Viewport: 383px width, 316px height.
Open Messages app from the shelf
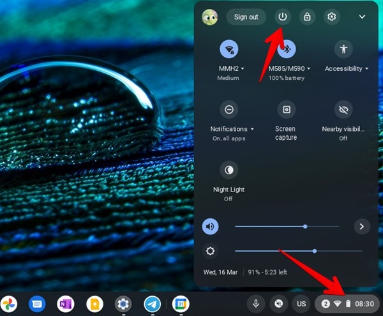[37, 304]
